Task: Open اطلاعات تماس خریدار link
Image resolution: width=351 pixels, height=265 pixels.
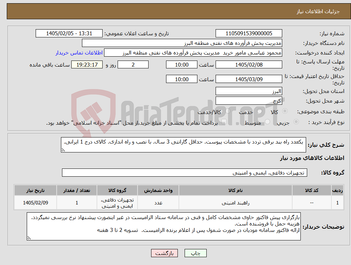Action: click(79, 53)
